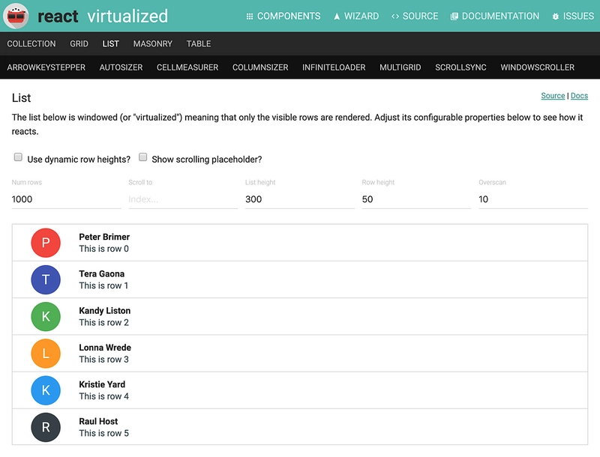The width and height of the screenshot is (600, 457).
Task: Click Lonna Wrede's orange L avatar
Action: (46, 353)
